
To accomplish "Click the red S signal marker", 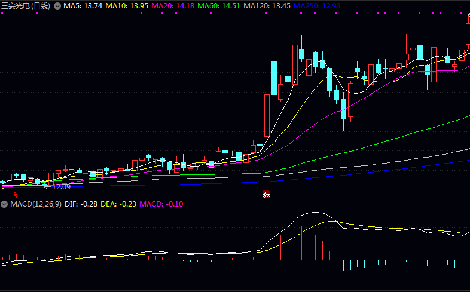I will [16, 196].
